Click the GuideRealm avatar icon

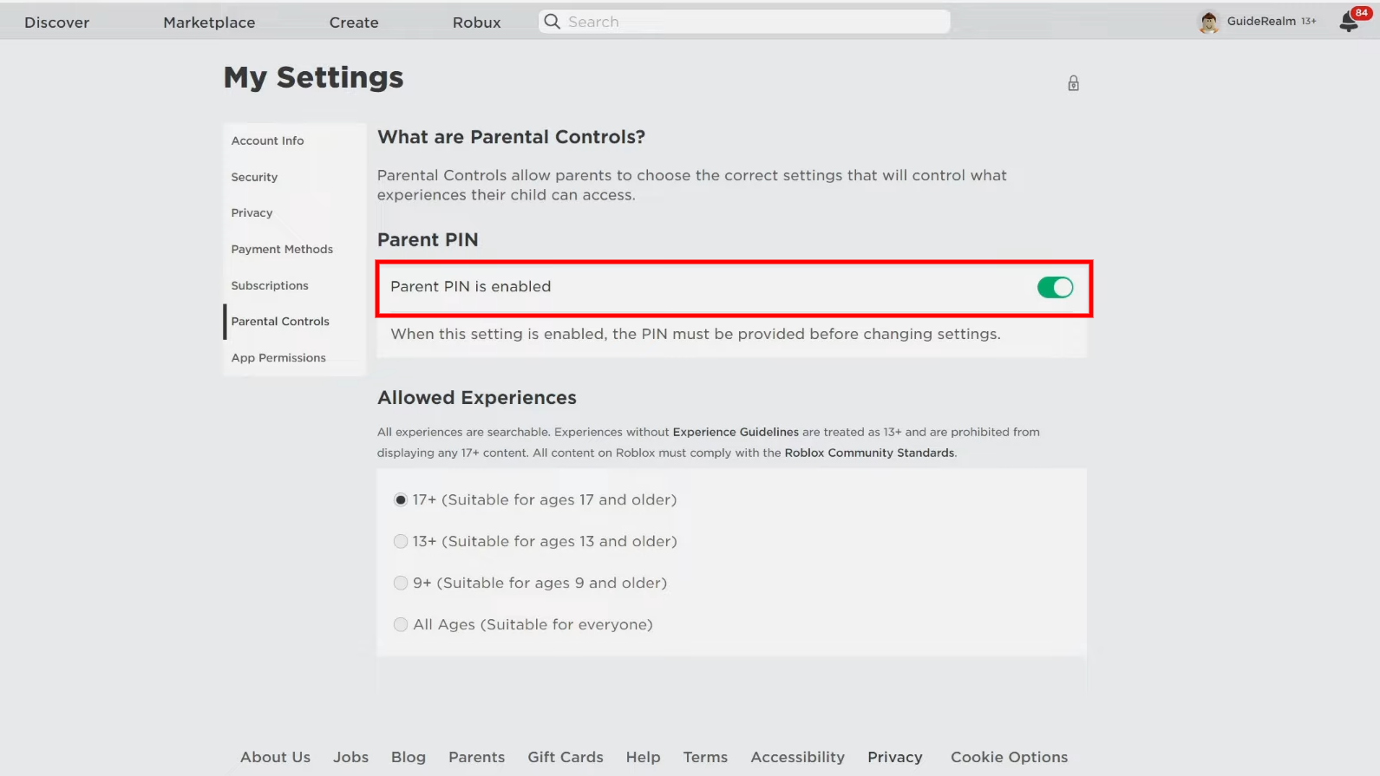coord(1208,22)
